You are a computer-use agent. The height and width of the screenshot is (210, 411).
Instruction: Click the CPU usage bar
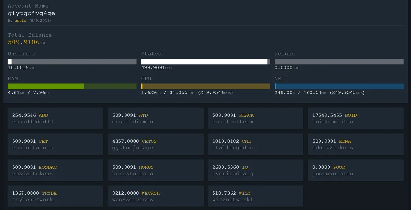(205, 86)
